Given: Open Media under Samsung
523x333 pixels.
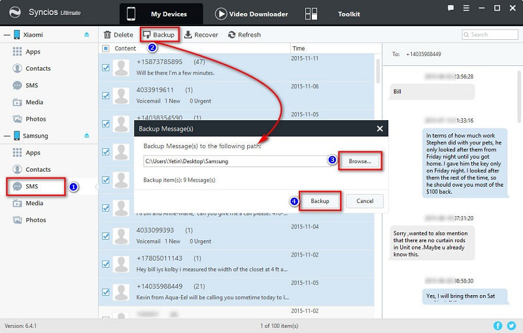Looking at the screenshot, I should coord(28,203).
